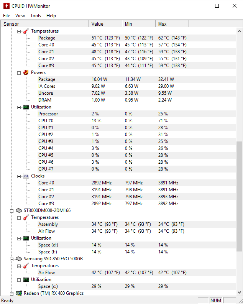The width and height of the screenshot is (243, 304).
Task: Open the File menu
Action: coord(7,16)
